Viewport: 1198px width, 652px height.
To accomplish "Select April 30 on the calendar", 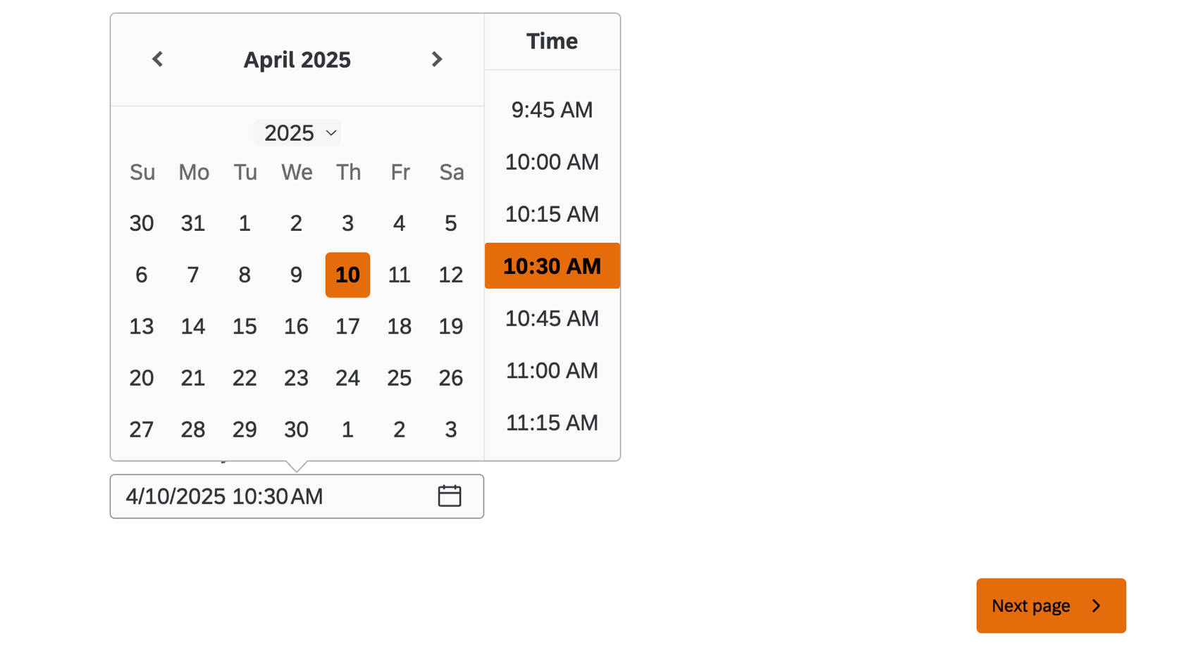I will pyautogui.click(x=296, y=429).
